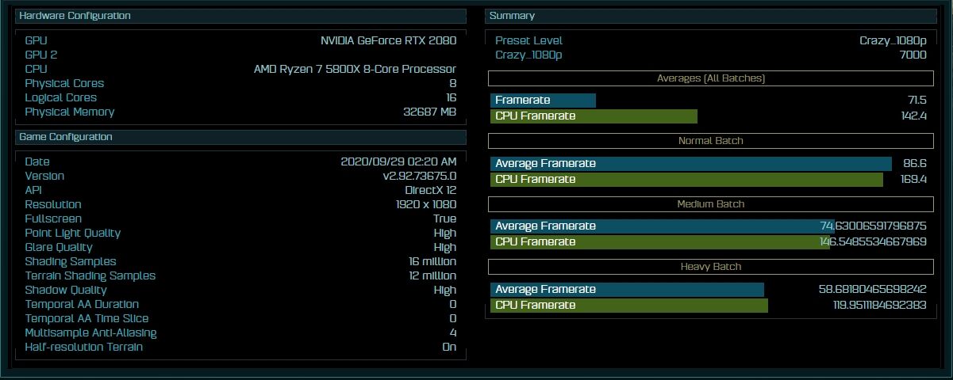The width and height of the screenshot is (953, 380).
Task: Click the Summary panel header
Action: coord(512,16)
